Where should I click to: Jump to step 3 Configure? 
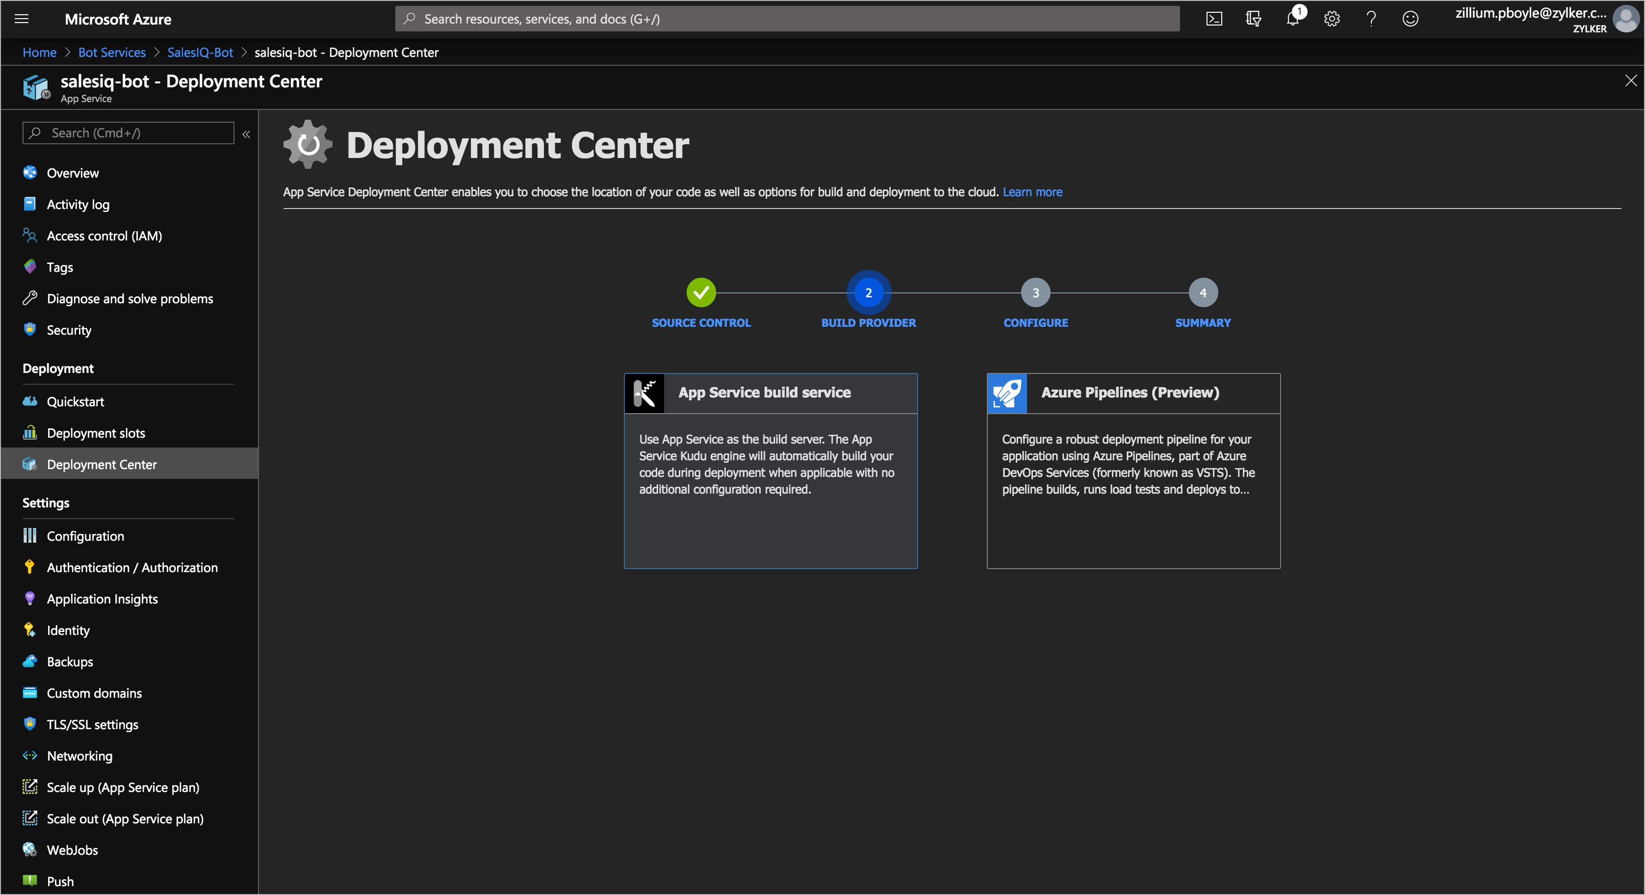tap(1035, 292)
